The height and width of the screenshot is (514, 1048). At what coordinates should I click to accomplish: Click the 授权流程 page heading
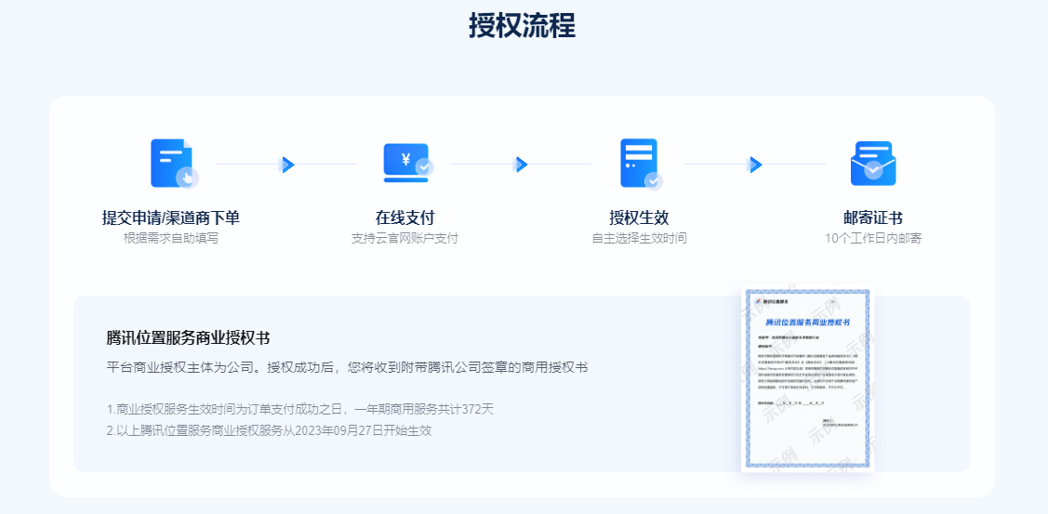pyautogui.click(x=522, y=27)
